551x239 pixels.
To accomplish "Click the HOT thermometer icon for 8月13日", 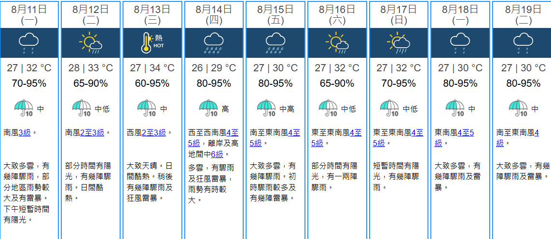I will pos(152,42).
